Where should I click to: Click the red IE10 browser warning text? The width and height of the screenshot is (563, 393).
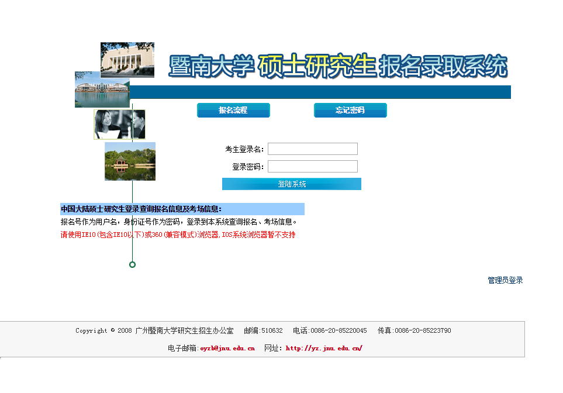[178, 235]
